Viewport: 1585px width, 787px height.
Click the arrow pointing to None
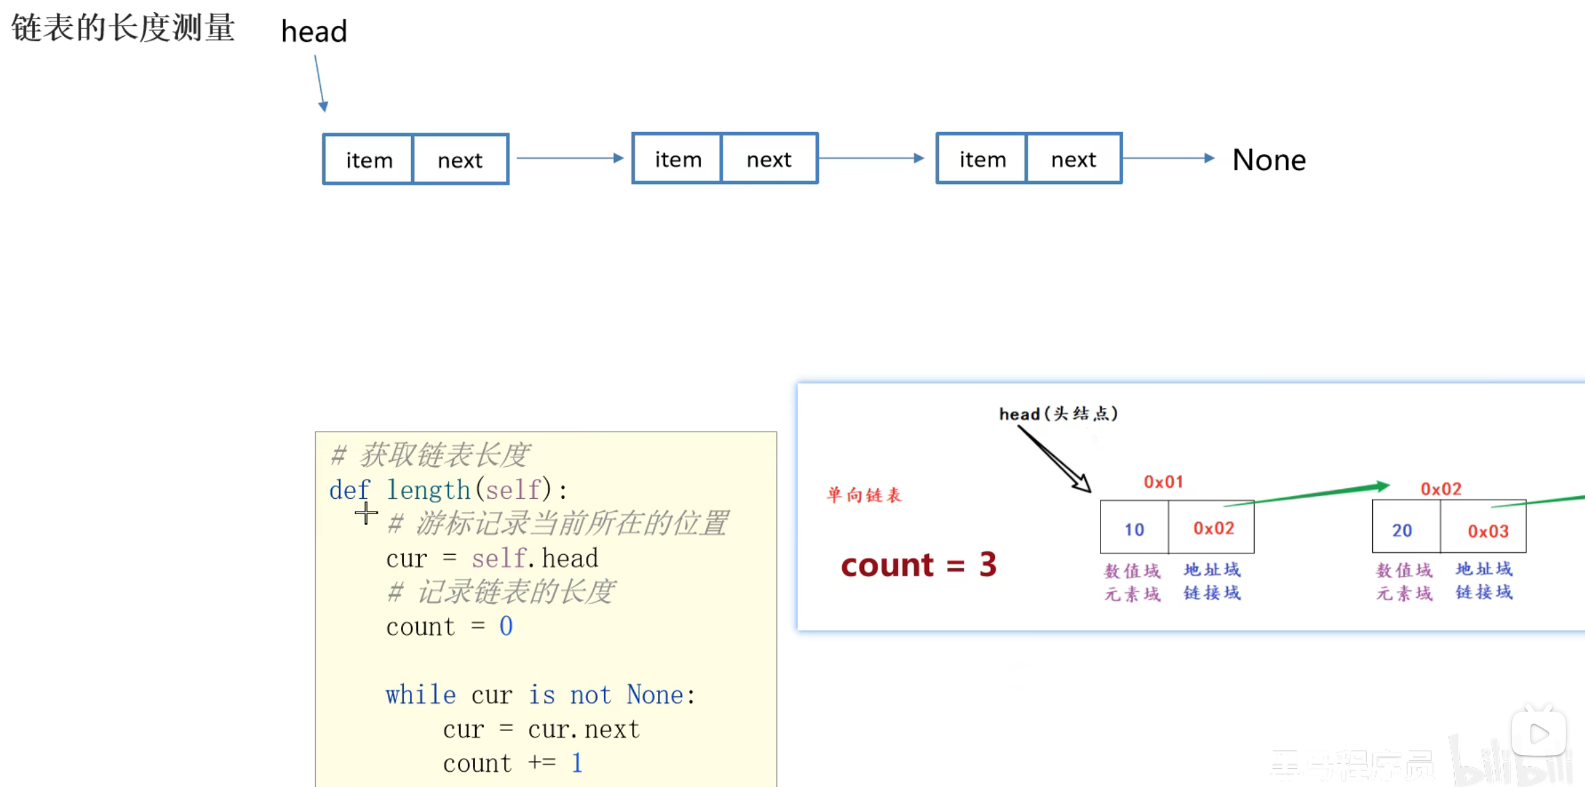point(1169,158)
